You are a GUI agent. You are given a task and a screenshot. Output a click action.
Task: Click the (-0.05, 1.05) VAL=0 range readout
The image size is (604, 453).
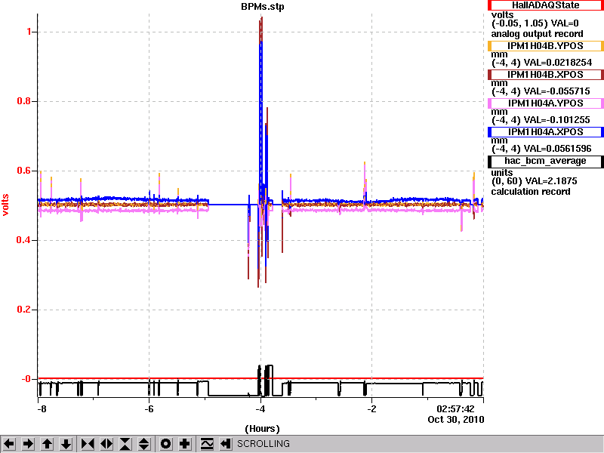click(x=535, y=24)
